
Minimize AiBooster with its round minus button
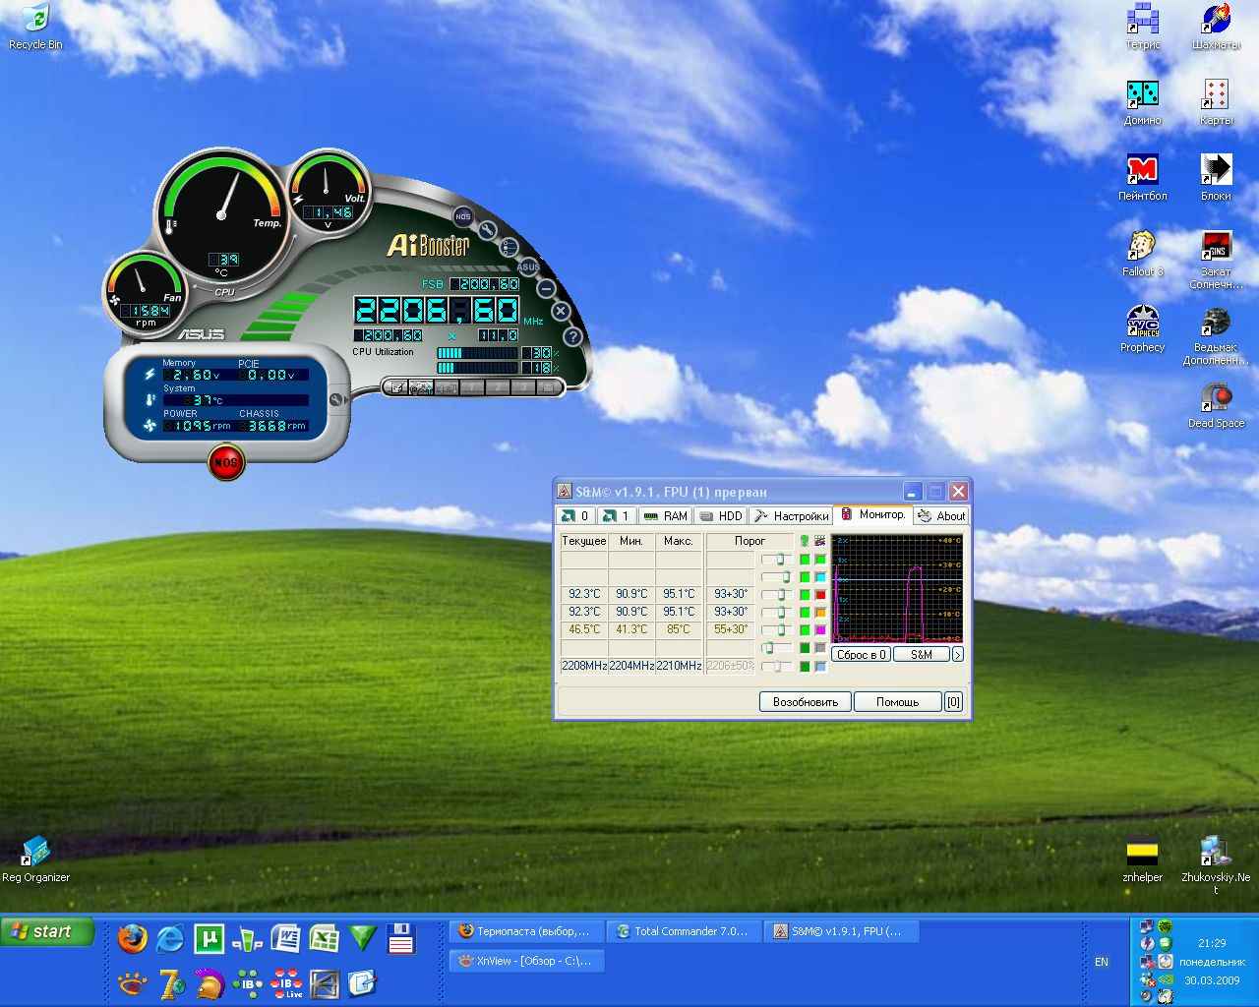click(547, 288)
